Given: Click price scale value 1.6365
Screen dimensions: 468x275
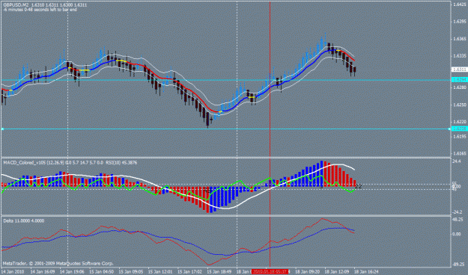Looking at the screenshot, I should coord(460,39).
